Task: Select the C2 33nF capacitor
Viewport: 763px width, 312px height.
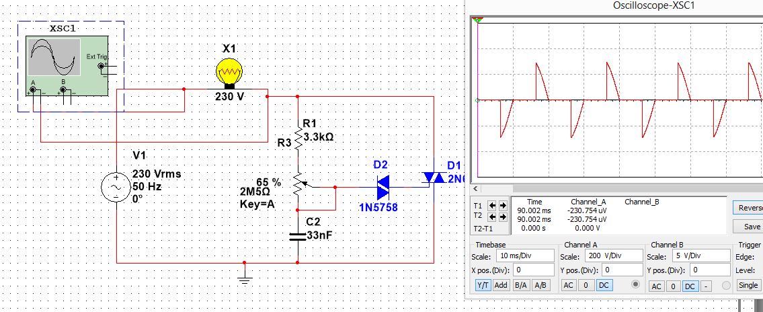Action: tap(298, 235)
